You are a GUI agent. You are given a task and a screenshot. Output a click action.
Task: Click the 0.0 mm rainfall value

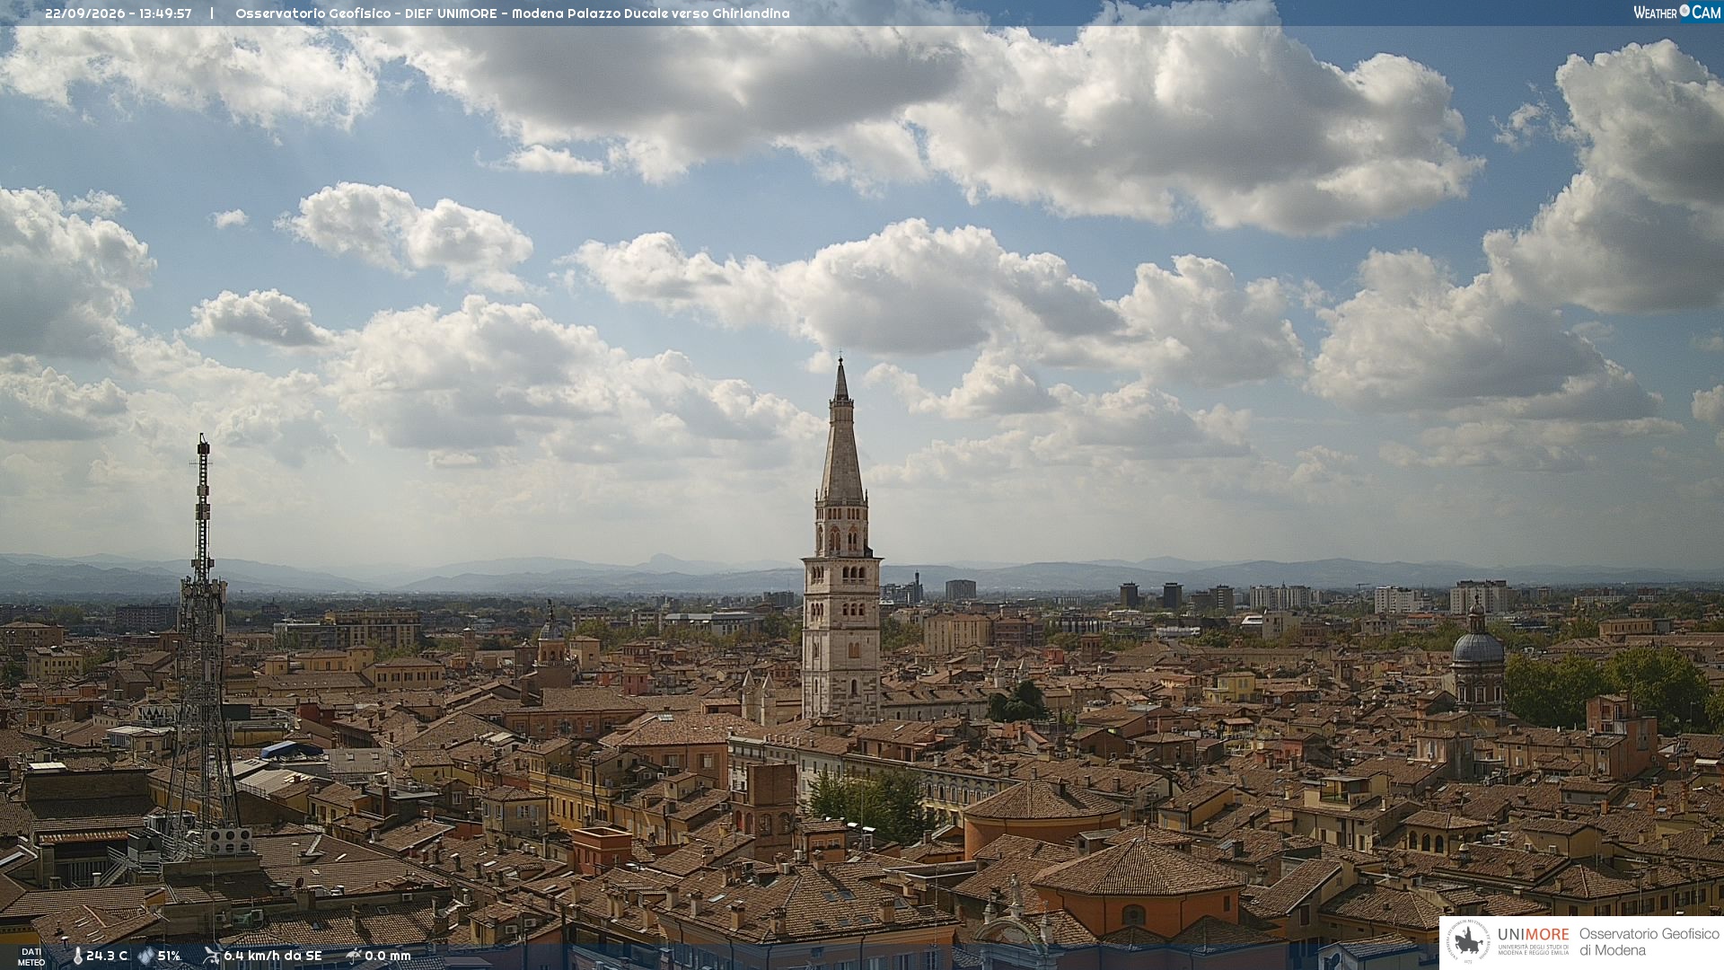[388, 956]
